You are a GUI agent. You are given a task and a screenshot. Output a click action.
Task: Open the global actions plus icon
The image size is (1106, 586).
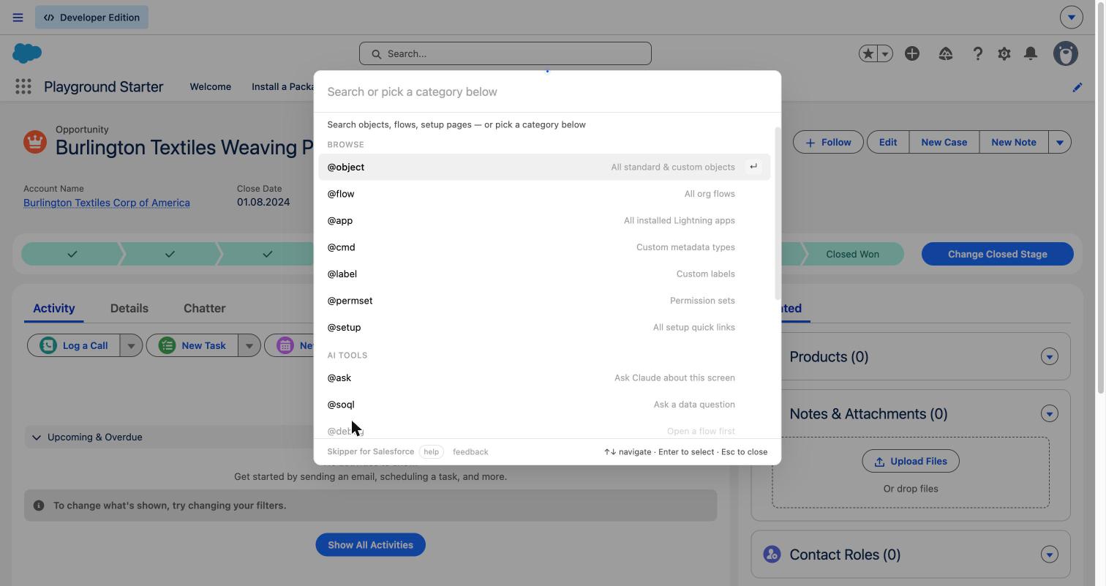pyautogui.click(x=912, y=53)
